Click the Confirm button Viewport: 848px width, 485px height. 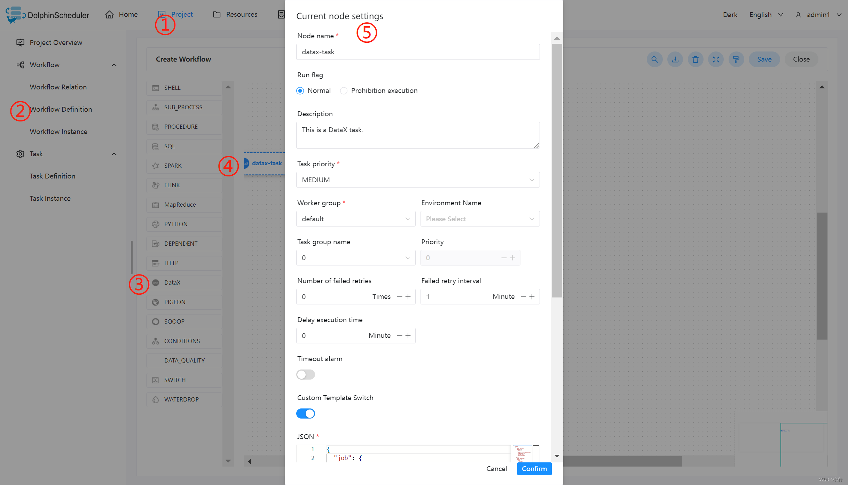(532, 468)
